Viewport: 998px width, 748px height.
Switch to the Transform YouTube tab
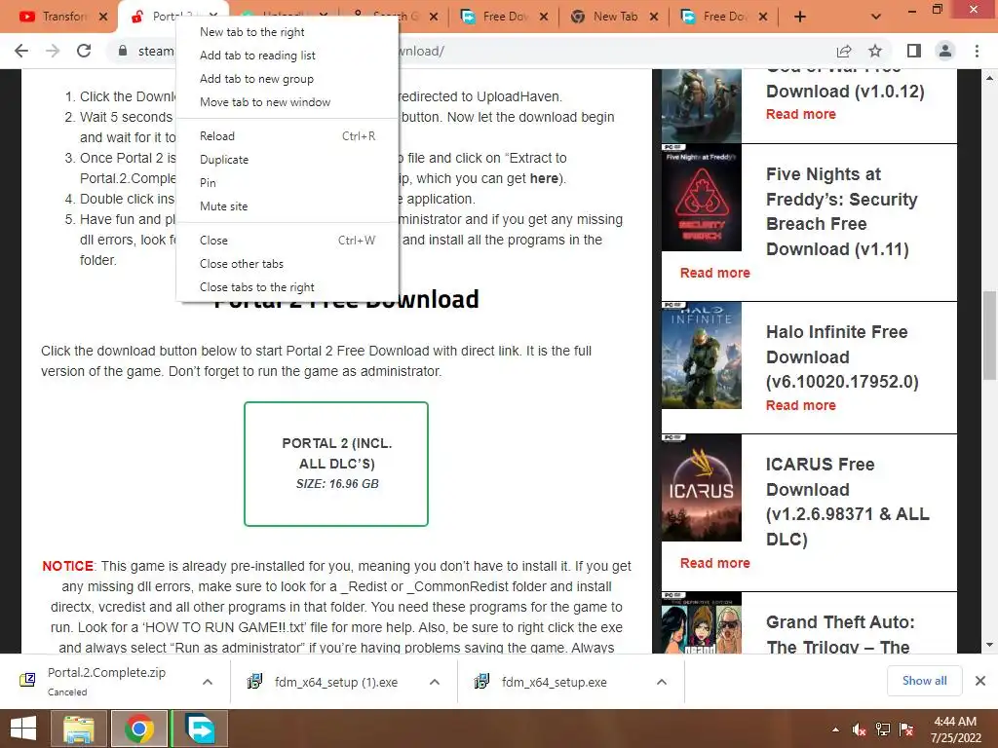tap(55, 18)
